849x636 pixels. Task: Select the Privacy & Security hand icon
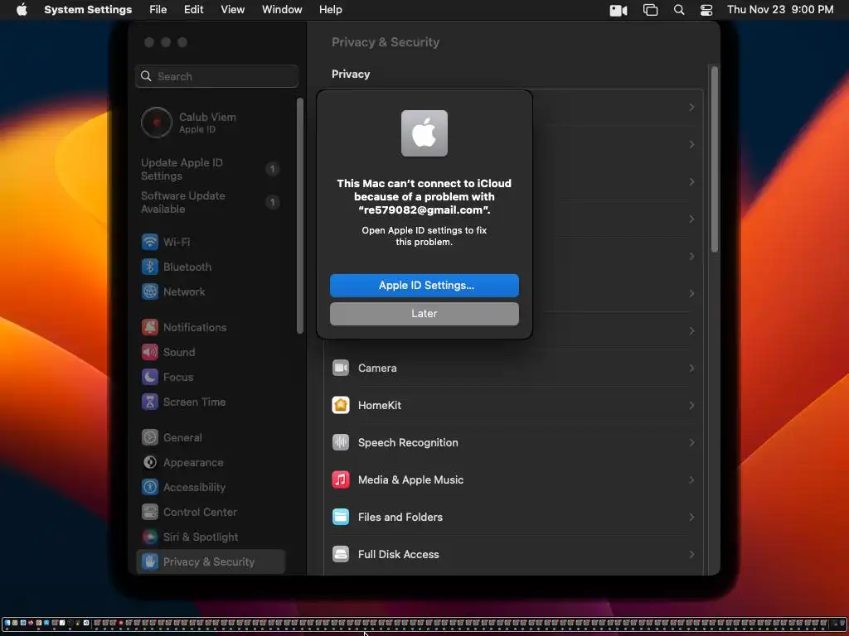pyautogui.click(x=150, y=561)
